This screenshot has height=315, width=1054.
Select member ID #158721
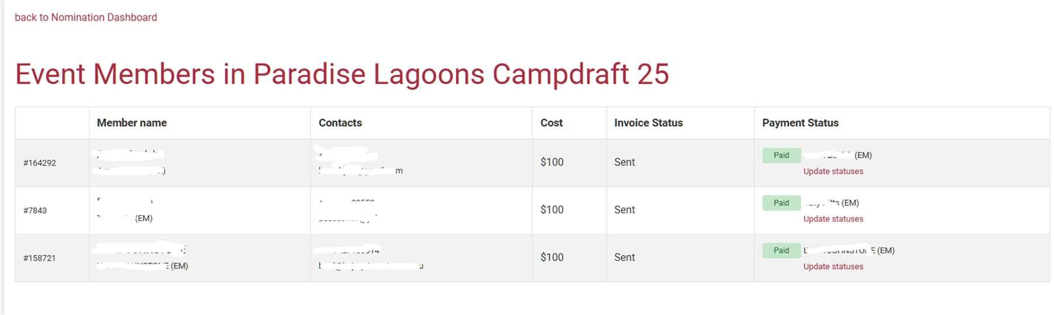click(x=40, y=258)
